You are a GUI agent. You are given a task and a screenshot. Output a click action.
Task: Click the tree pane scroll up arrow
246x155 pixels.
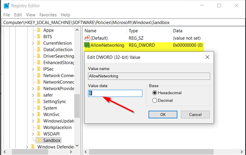(77, 30)
